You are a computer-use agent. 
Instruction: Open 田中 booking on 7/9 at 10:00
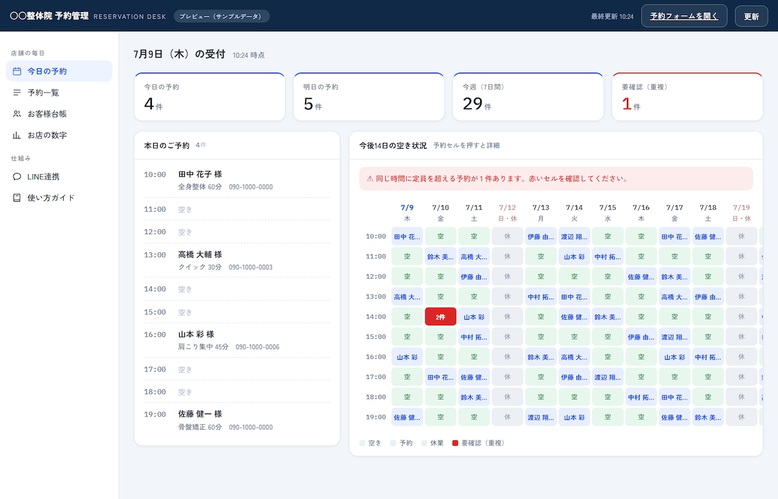pos(407,236)
